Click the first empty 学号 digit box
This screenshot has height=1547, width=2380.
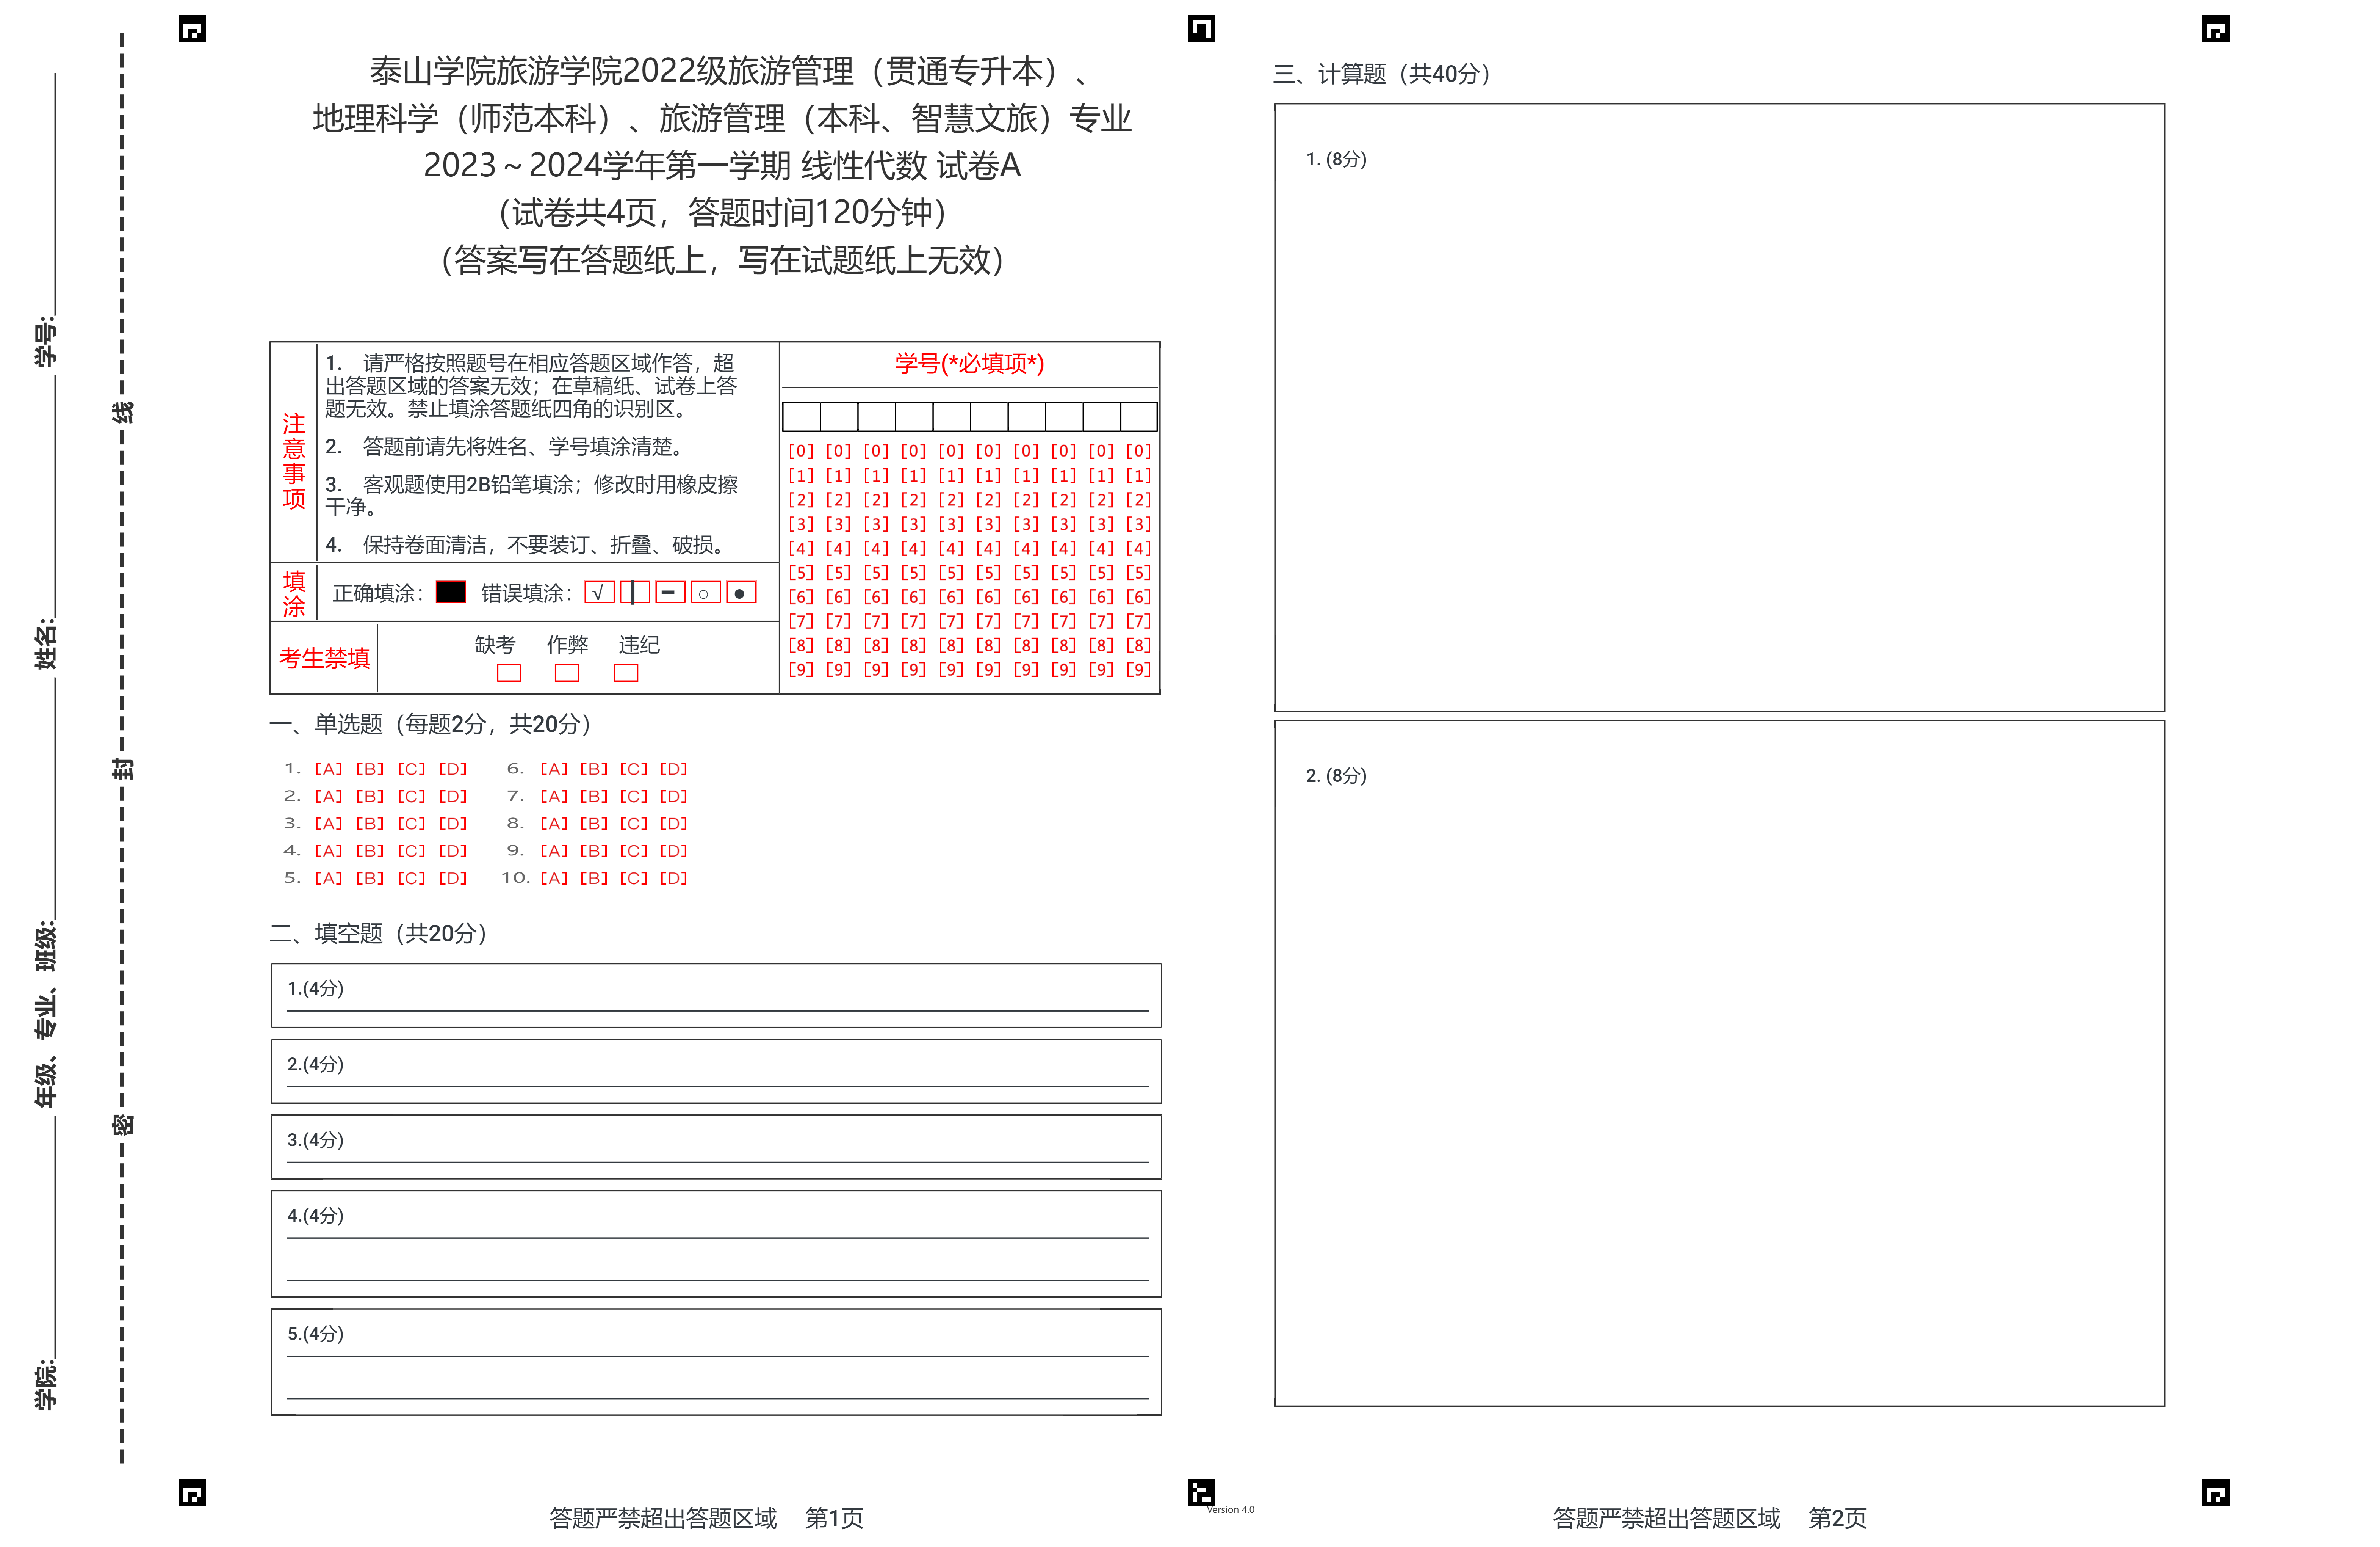point(802,416)
